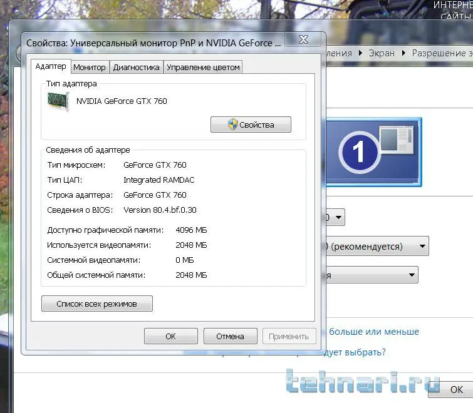The width and height of the screenshot is (473, 413).
Task: Click the Используется видеопамяти label
Action: pyautogui.click(x=99, y=245)
